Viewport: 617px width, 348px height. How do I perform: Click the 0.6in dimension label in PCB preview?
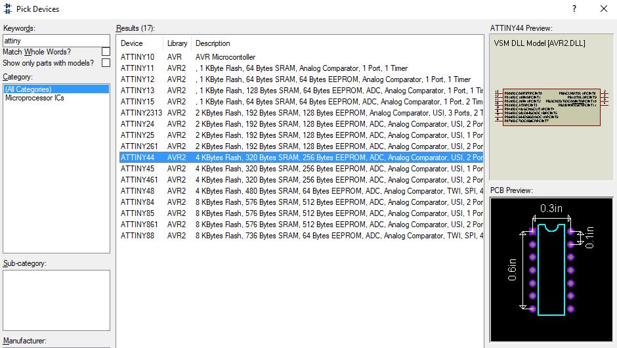[512, 270]
